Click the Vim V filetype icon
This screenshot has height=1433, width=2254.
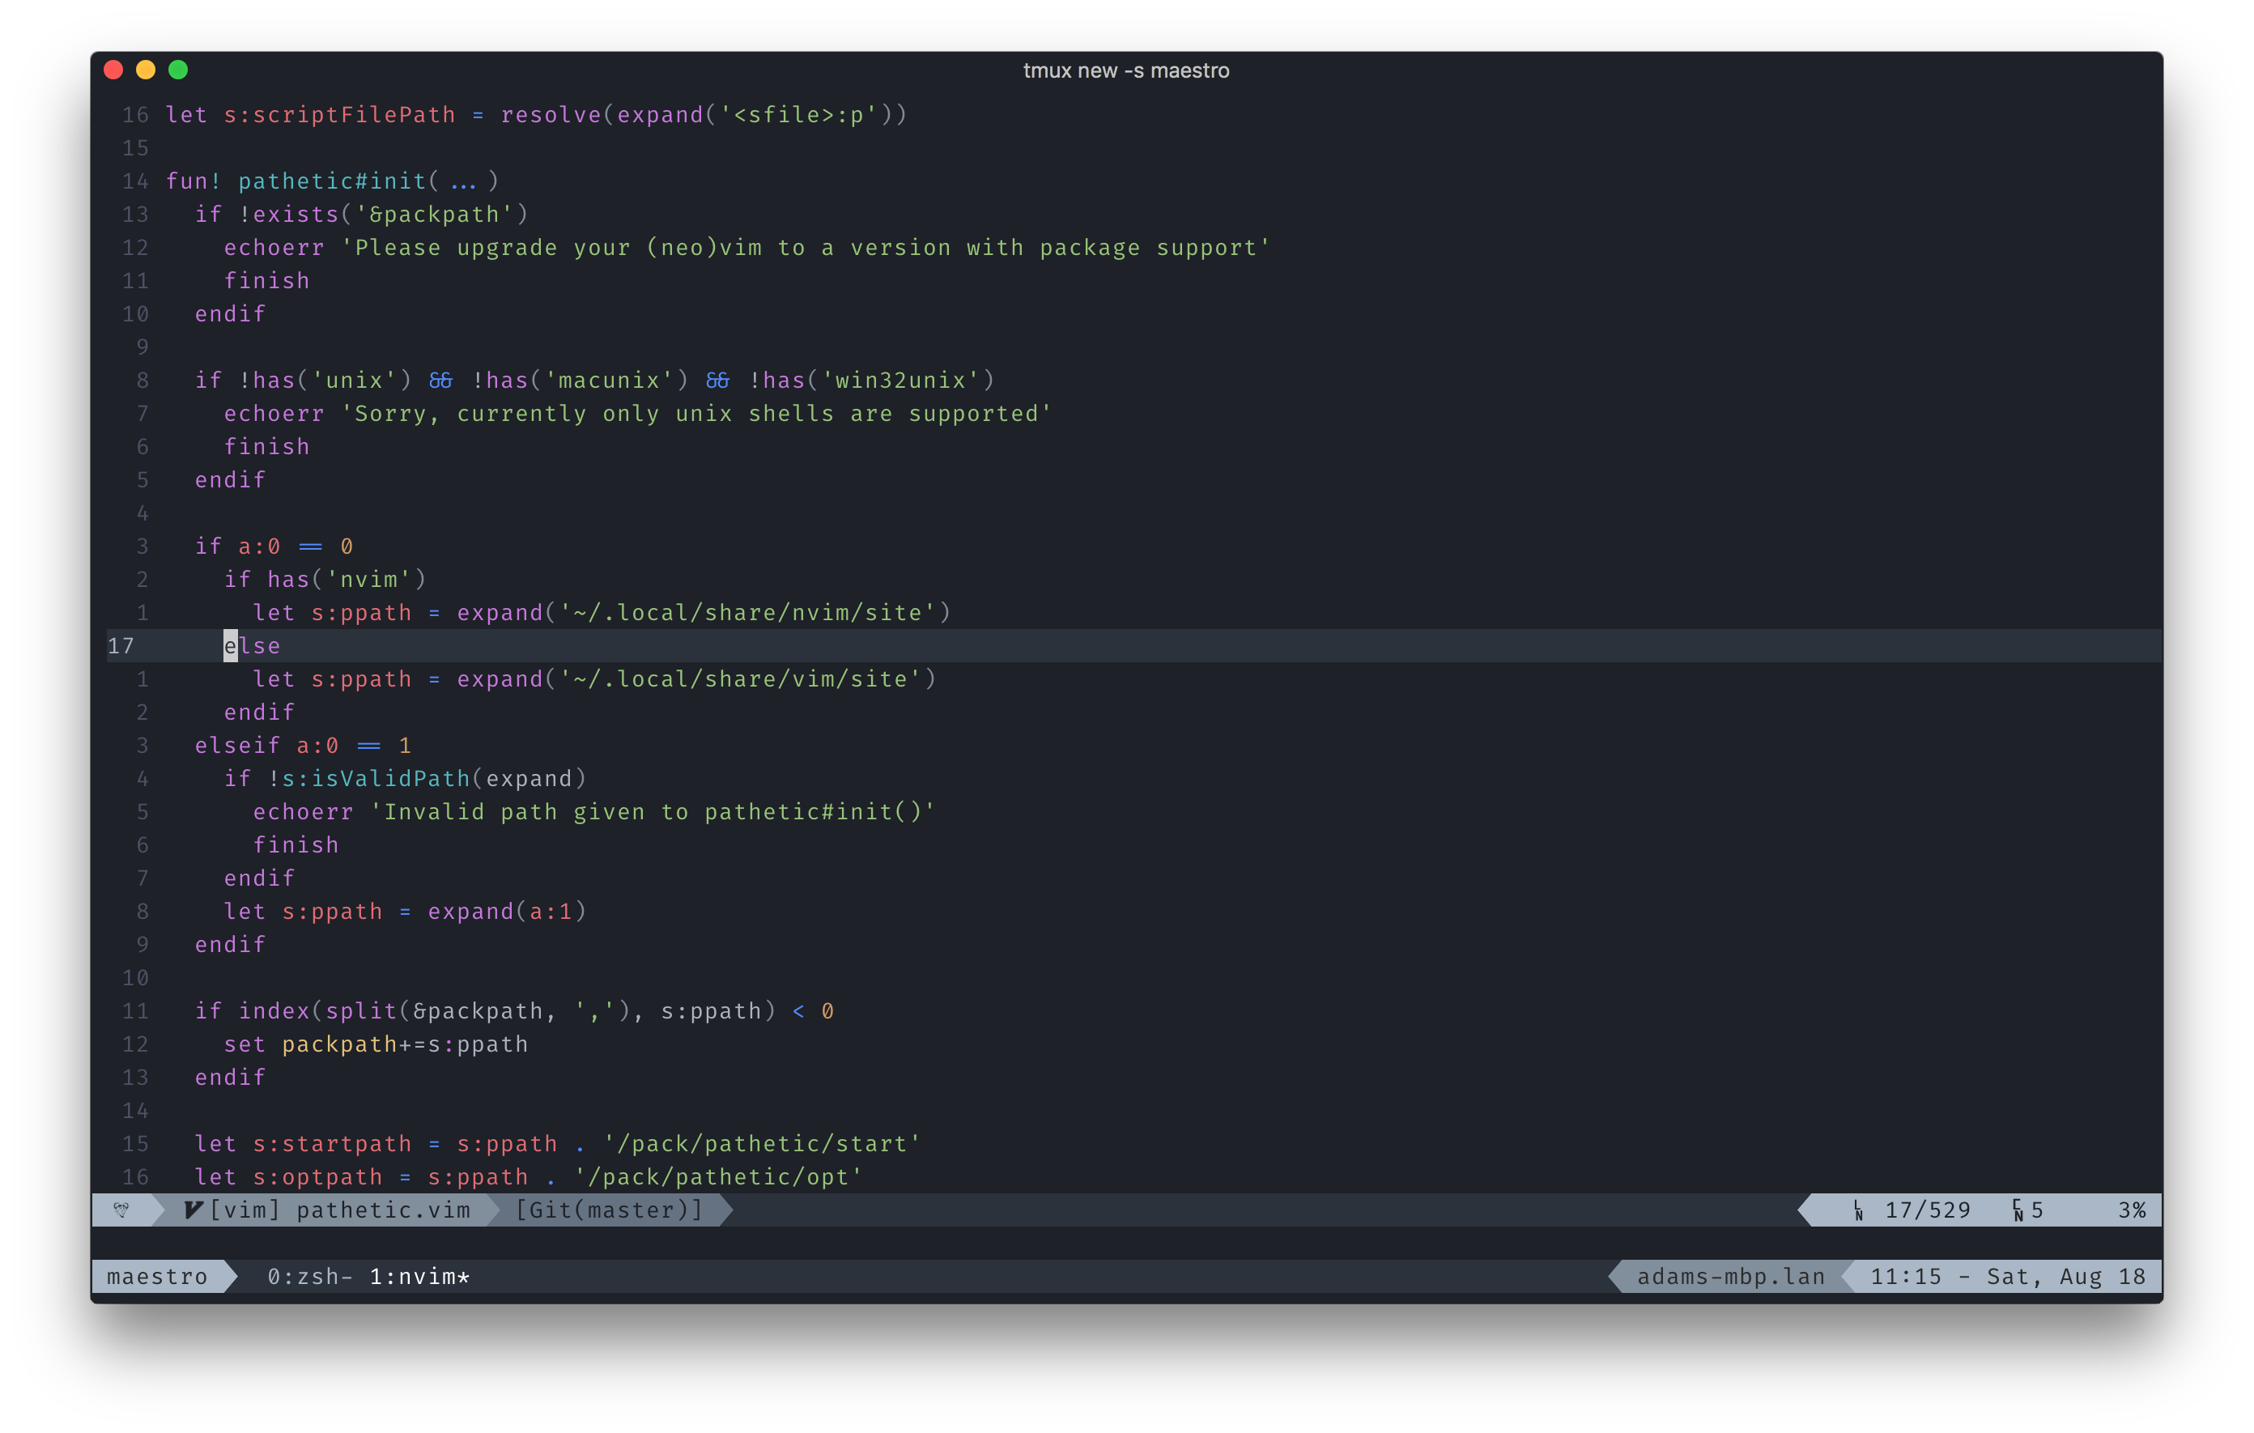tap(193, 1210)
